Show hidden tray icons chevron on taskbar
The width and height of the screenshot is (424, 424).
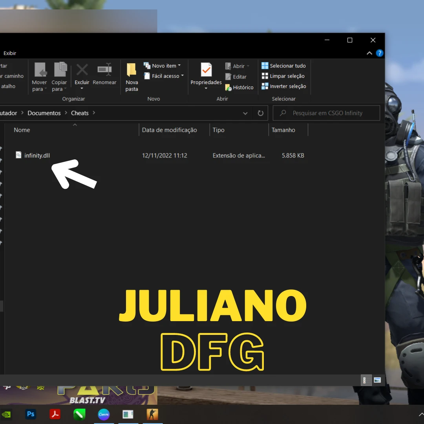tap(421, 414)
